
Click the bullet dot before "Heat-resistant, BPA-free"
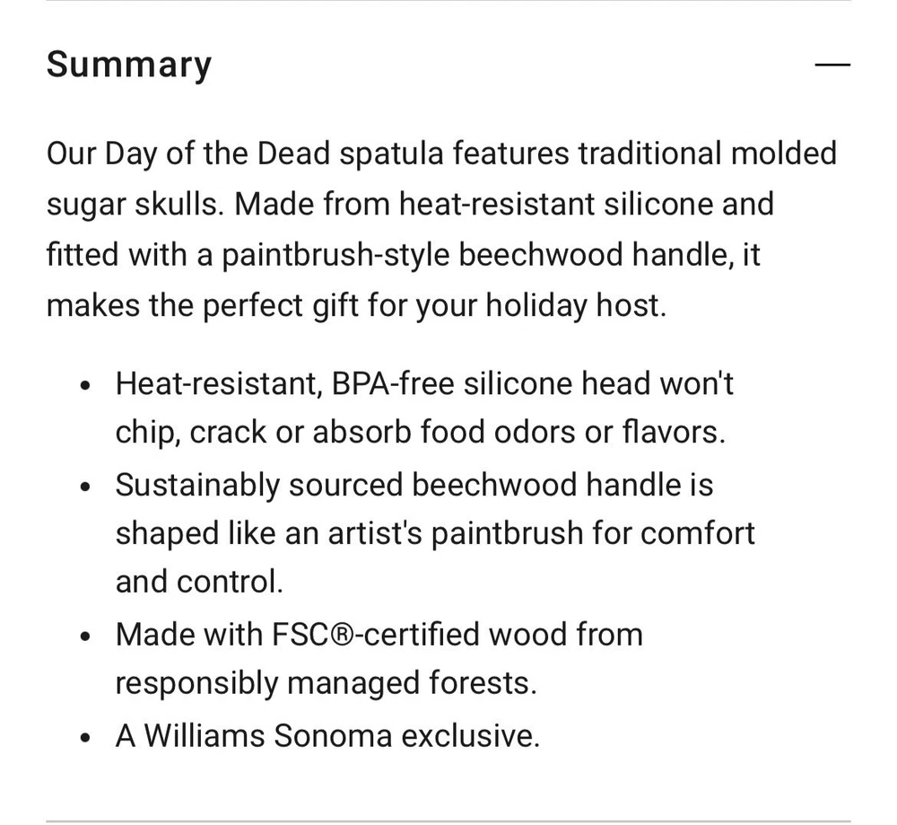tap(85, 385)
